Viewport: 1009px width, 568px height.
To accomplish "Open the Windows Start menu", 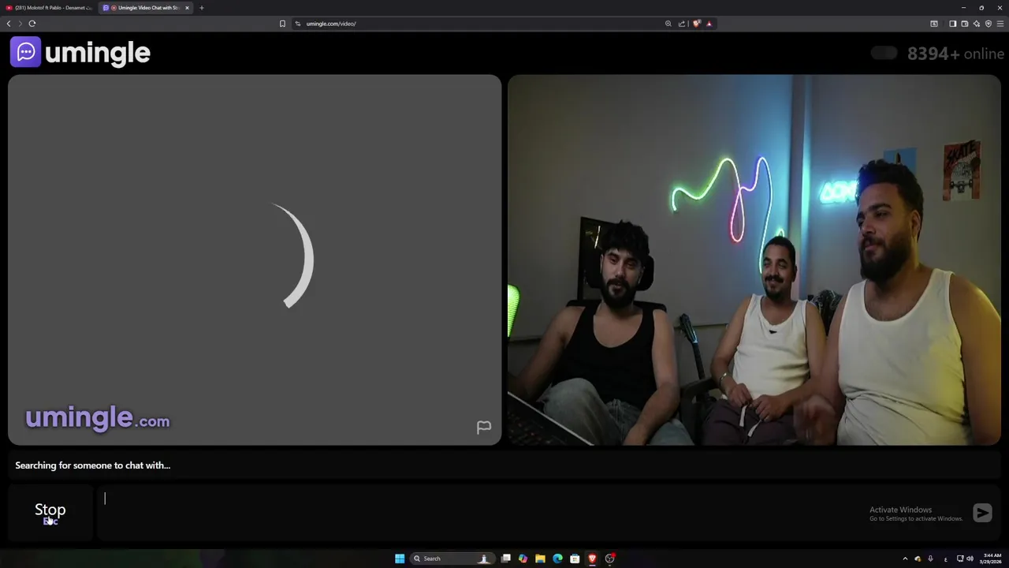I will pyautogui.click(x=400, y=559).
